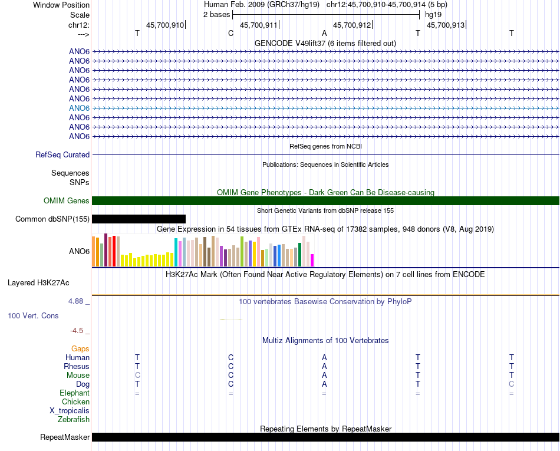Viewport: 560px width, 451px height.
Task: Select the Zebrafish species row label
Action: [x=74, y=420]
